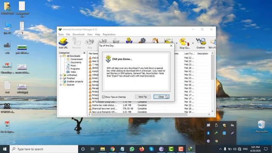Viewport: 272px width, 153px height.
Task: Click the Start Queue toolbar icon
Action: pyautogui.click(x=168, y=41)
